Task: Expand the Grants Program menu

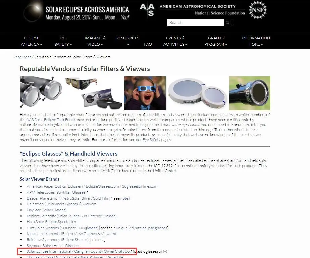Action: 216,41
